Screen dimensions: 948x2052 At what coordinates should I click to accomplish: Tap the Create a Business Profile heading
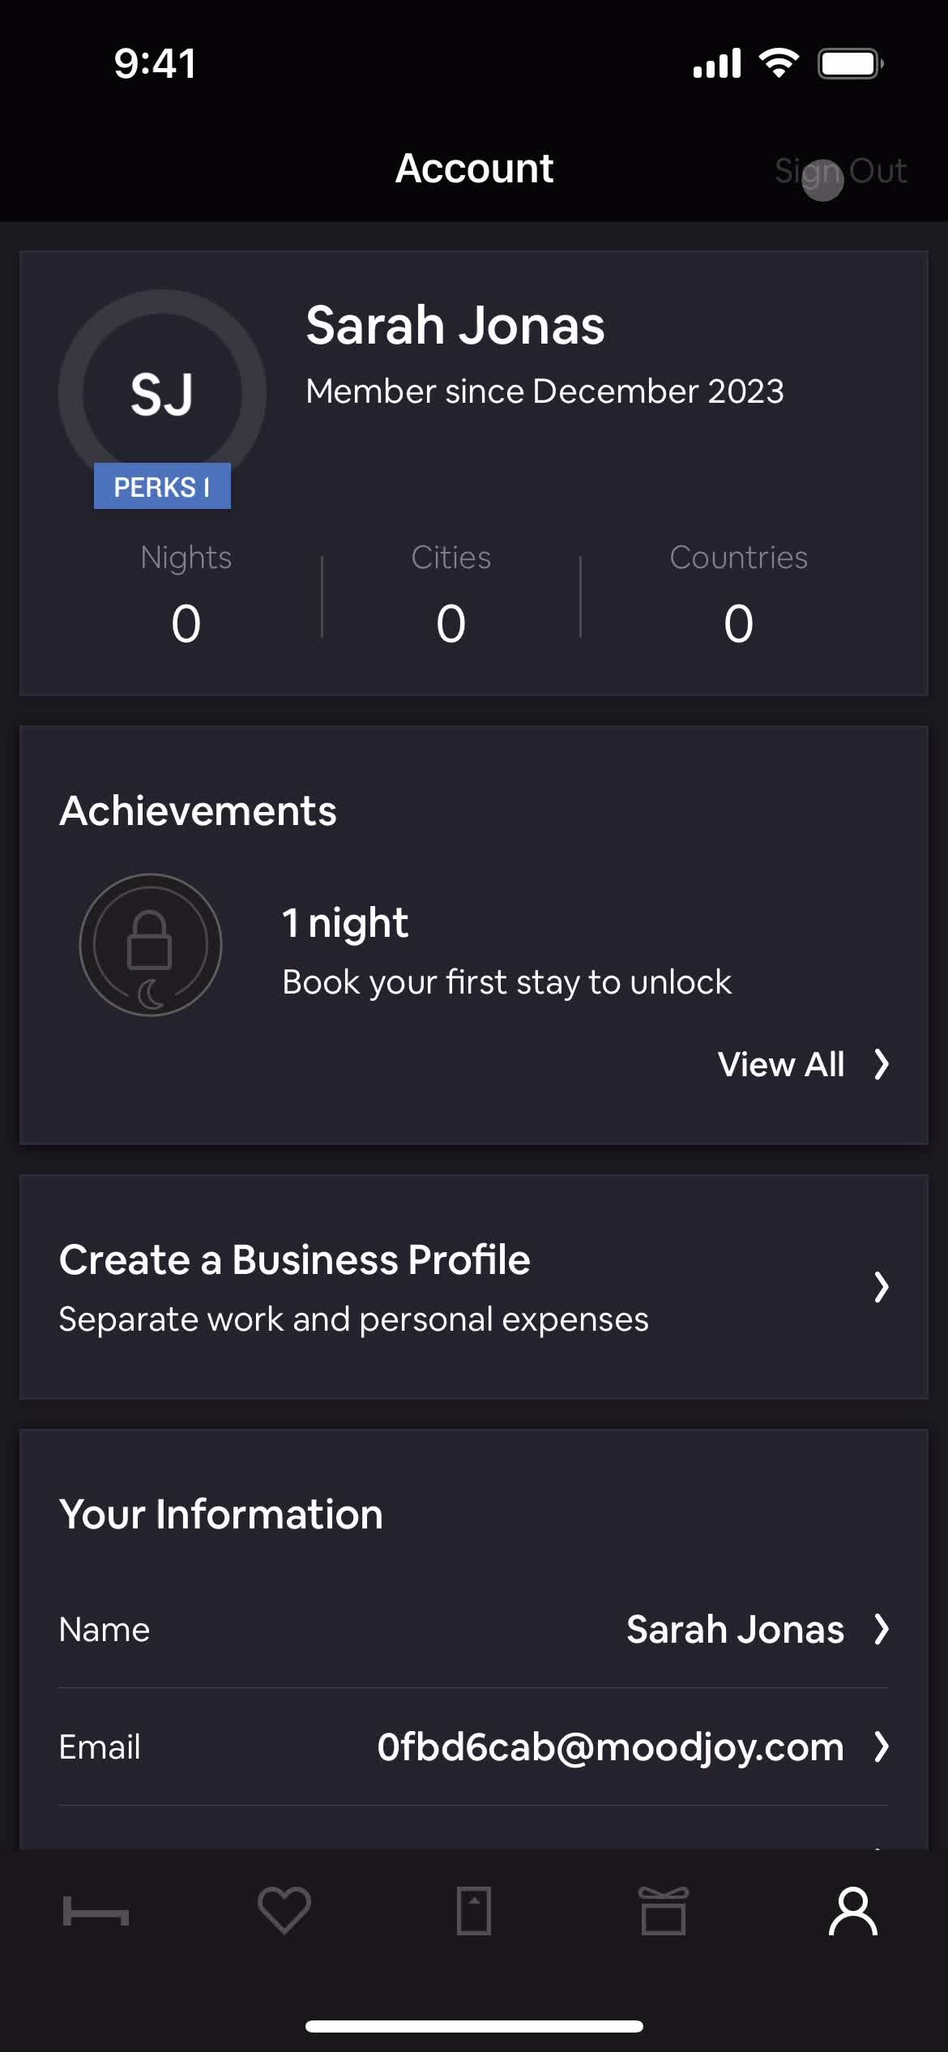pos(295,1260)
